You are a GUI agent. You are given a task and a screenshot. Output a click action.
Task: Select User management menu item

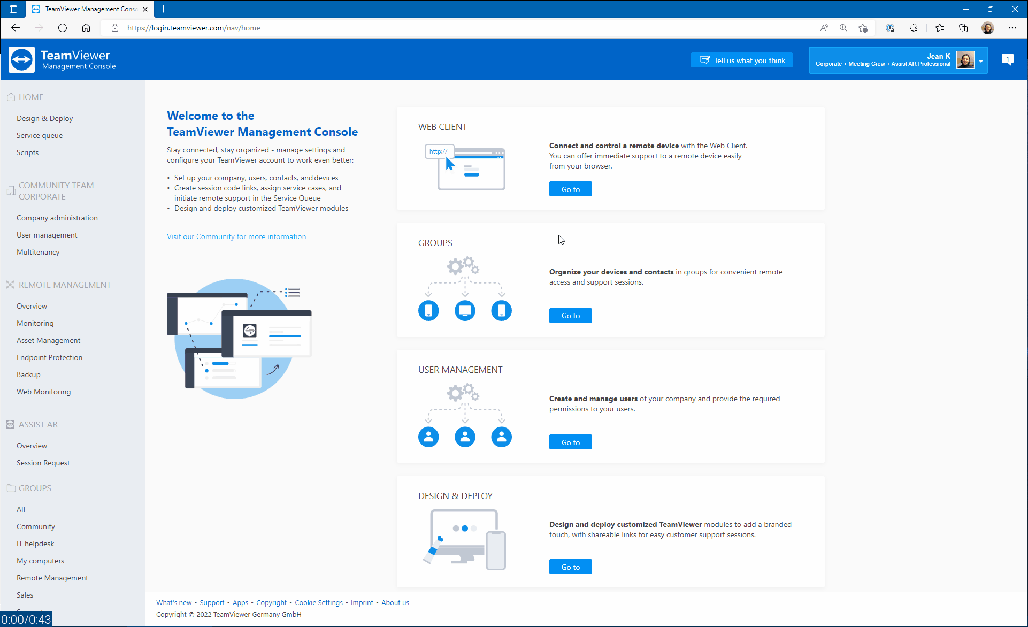[47, 235]
